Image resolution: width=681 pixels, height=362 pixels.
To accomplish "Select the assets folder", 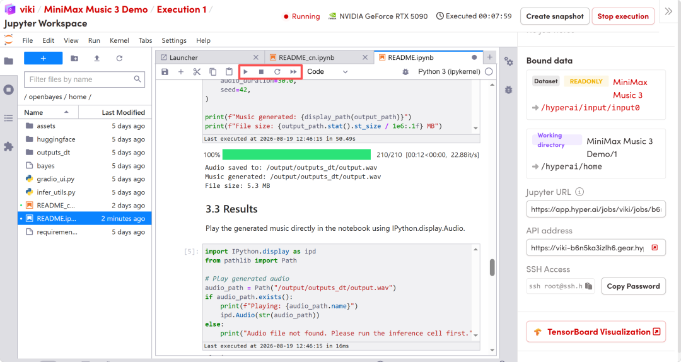I will pos(84,126).
